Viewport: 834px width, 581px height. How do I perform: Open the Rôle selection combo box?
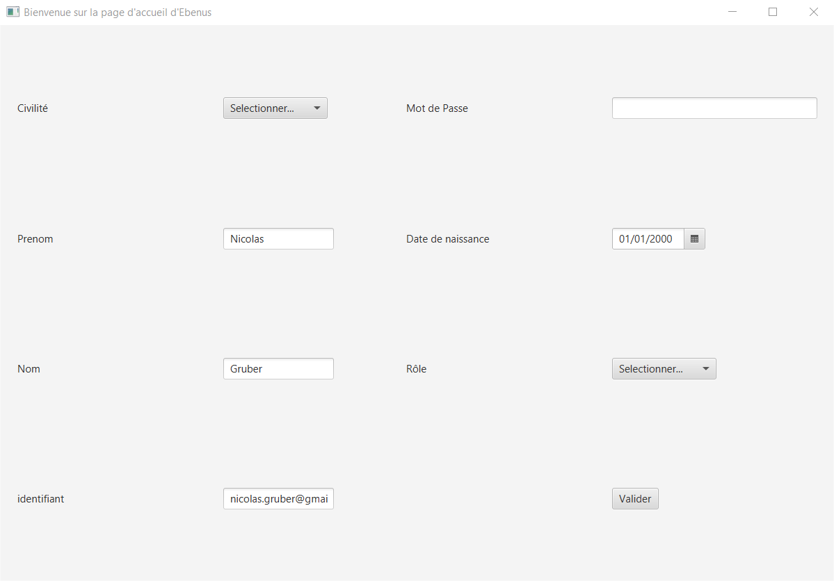click(x=664, y=369)
